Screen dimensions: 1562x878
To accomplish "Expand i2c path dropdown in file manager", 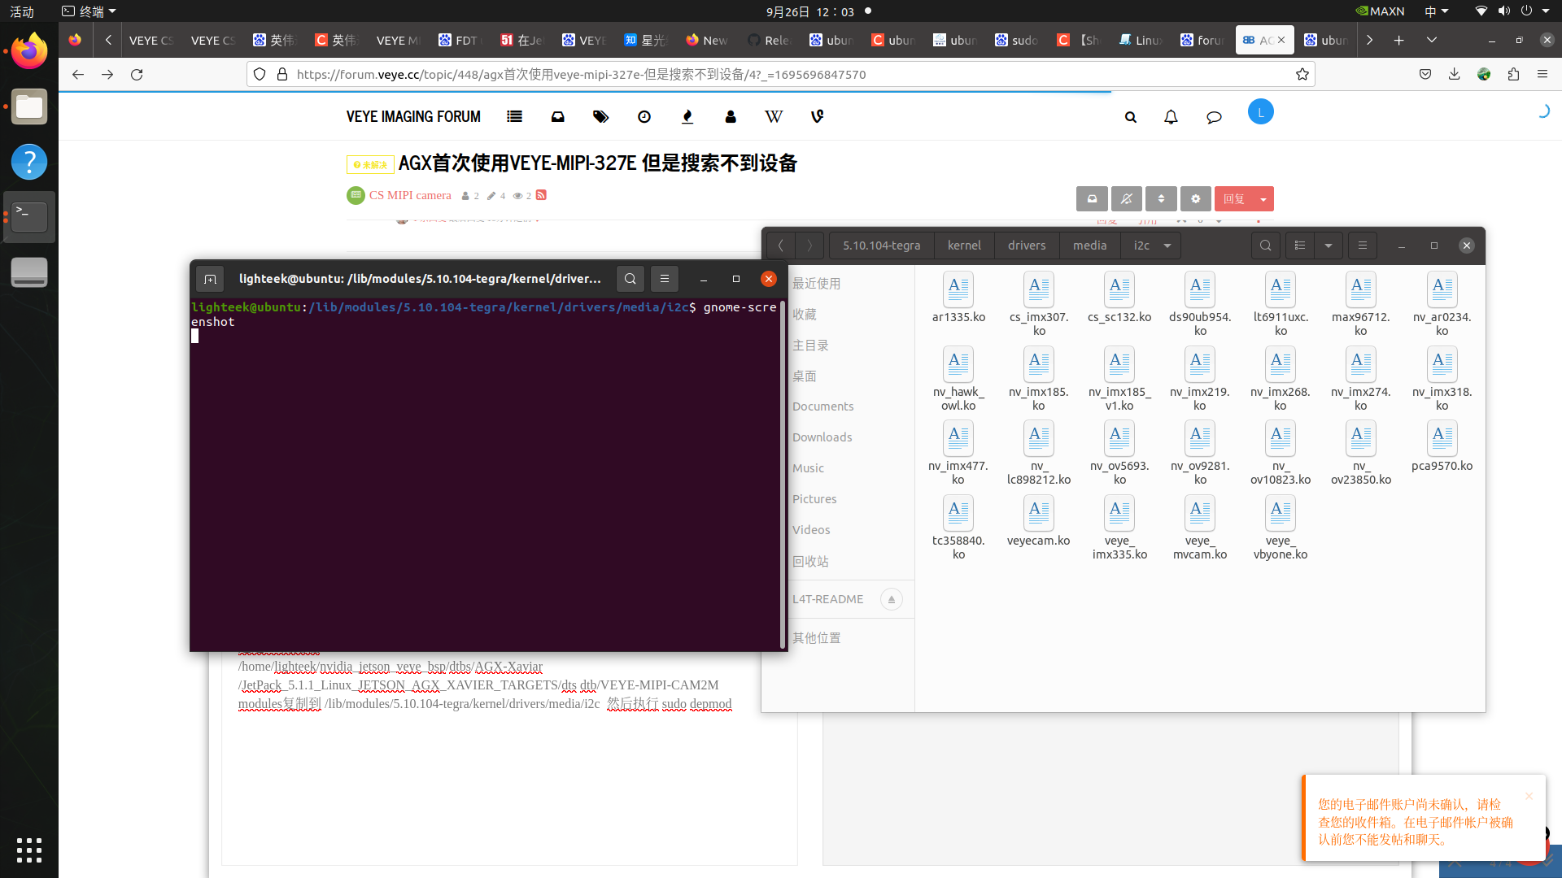I will coord(1167,246).
